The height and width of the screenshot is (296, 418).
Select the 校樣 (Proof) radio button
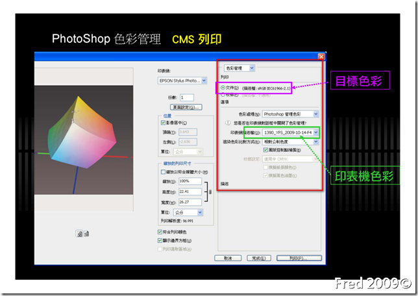click(x=223, y=94)
